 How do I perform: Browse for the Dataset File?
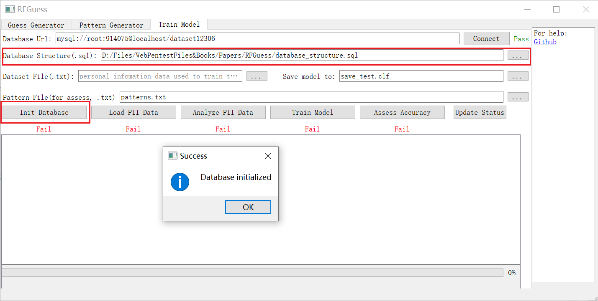pyautogui.click(x=257, y=76)
